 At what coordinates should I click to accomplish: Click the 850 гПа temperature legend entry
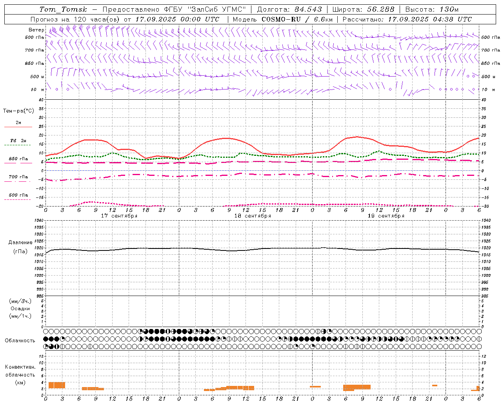(x=18, y=159)
